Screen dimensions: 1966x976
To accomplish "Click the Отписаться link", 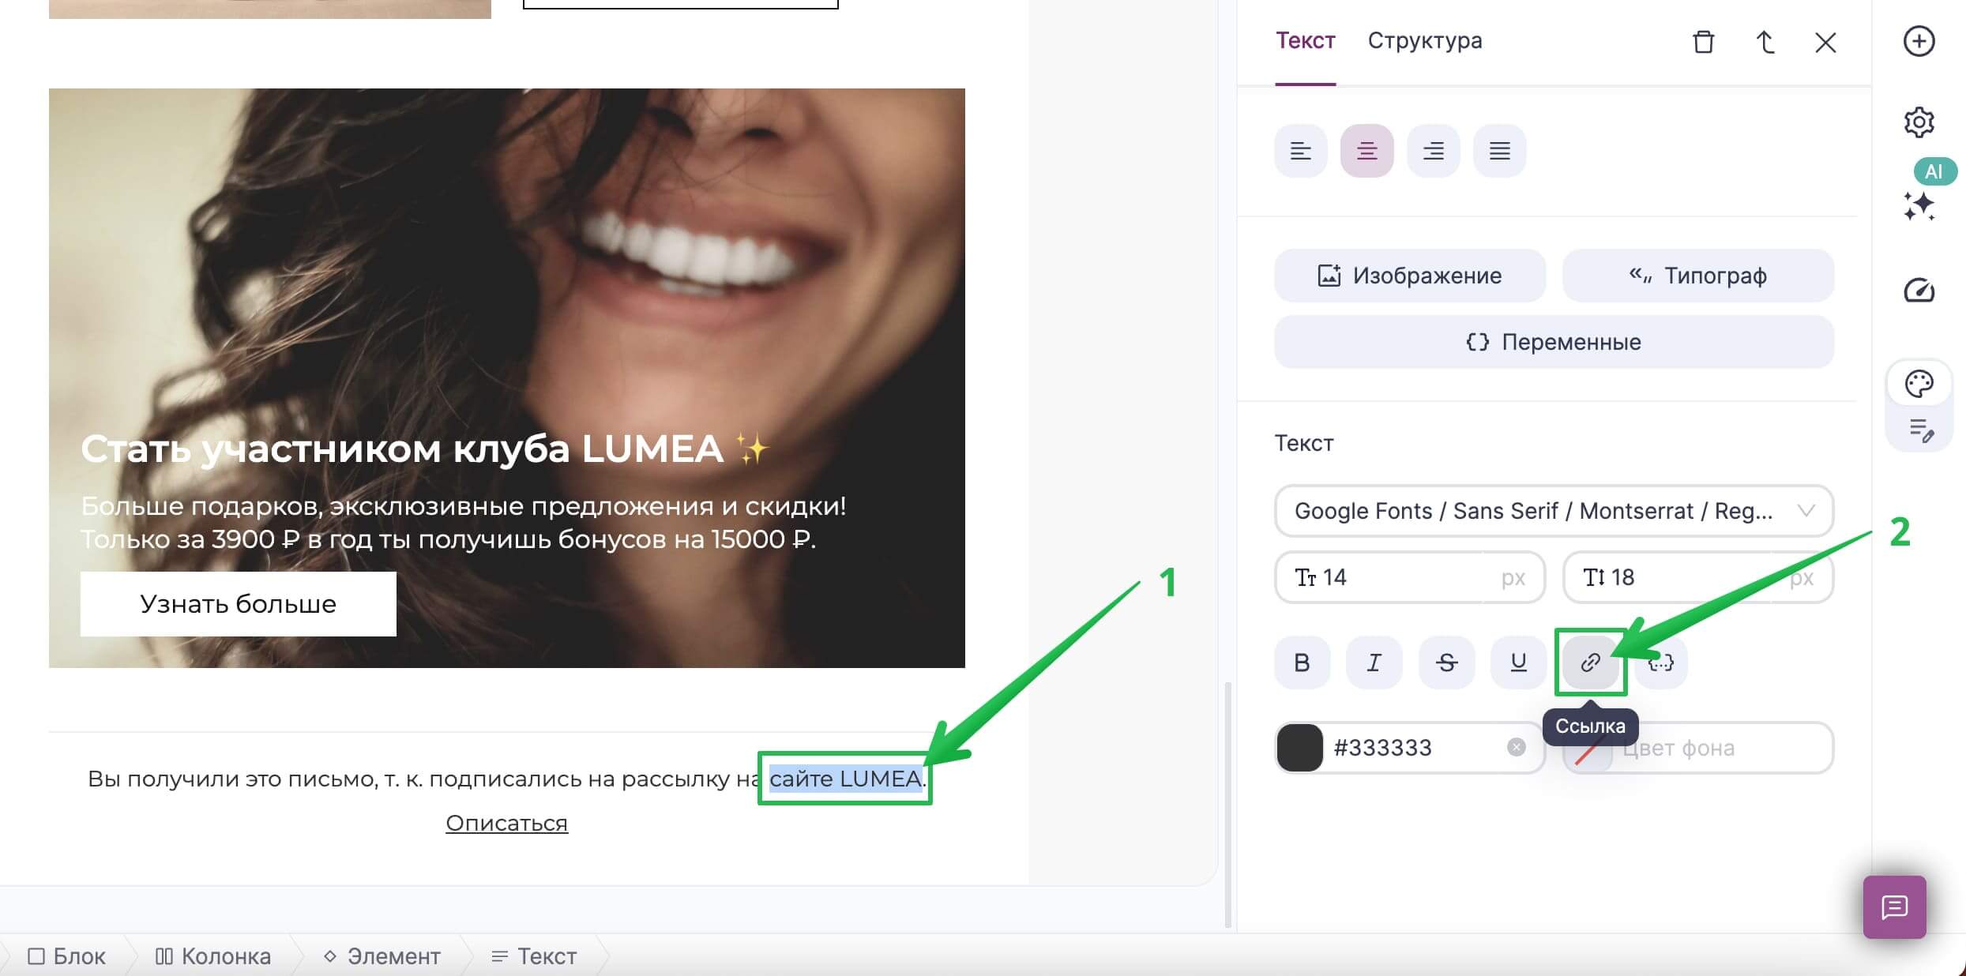I will coord(506,823).
